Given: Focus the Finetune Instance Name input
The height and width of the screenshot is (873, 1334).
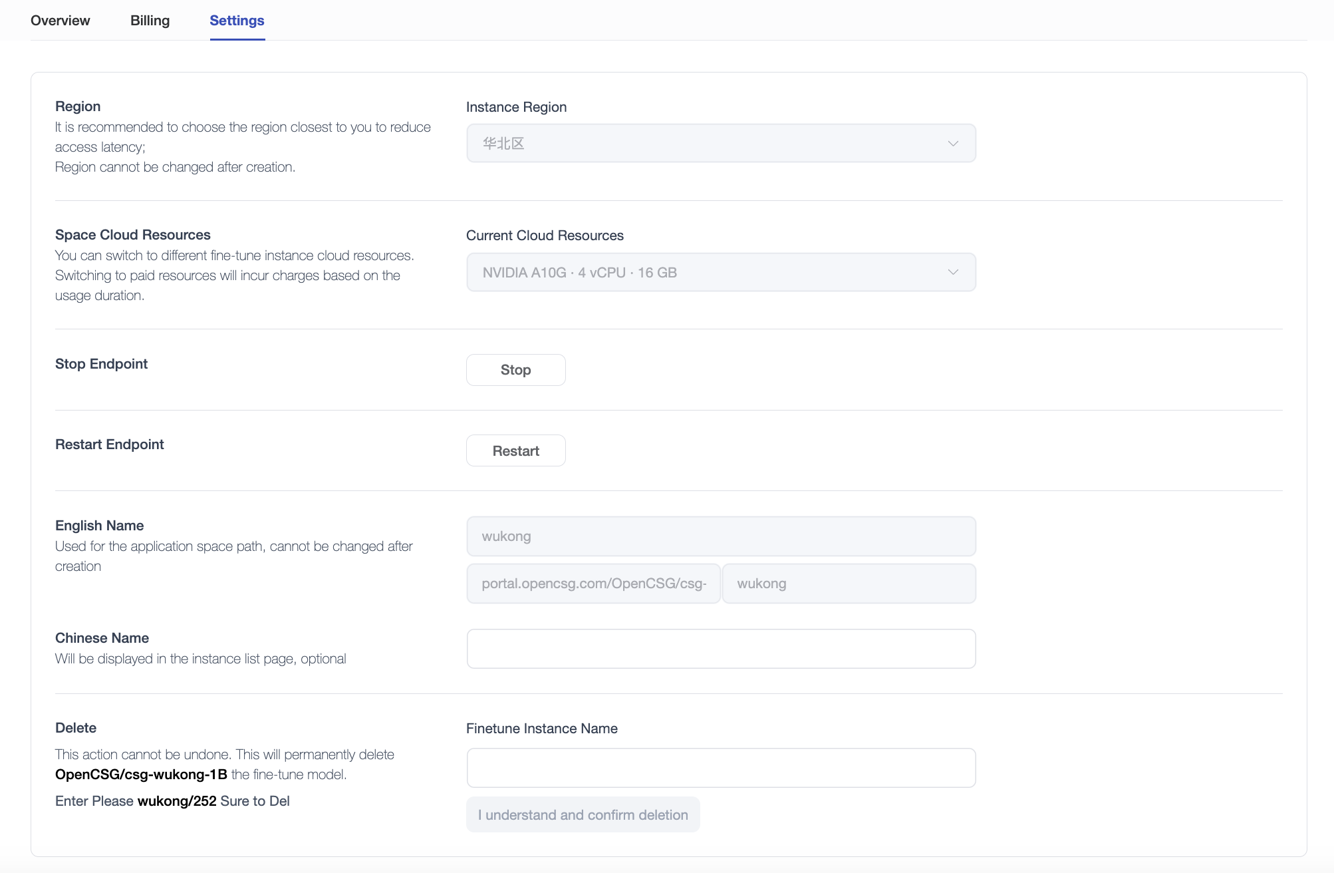Looking at the screenshot, I should pyautogui.click(x=721, y=768).
